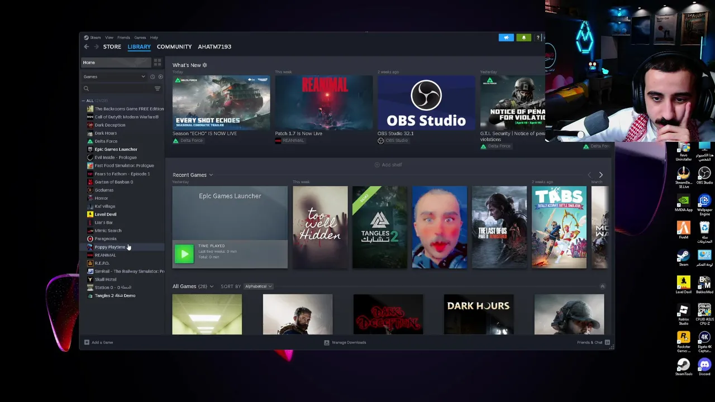Select The Last of Us Part II cover
Viewport: 715px width, 402px height.
click(x=499, y=227)
